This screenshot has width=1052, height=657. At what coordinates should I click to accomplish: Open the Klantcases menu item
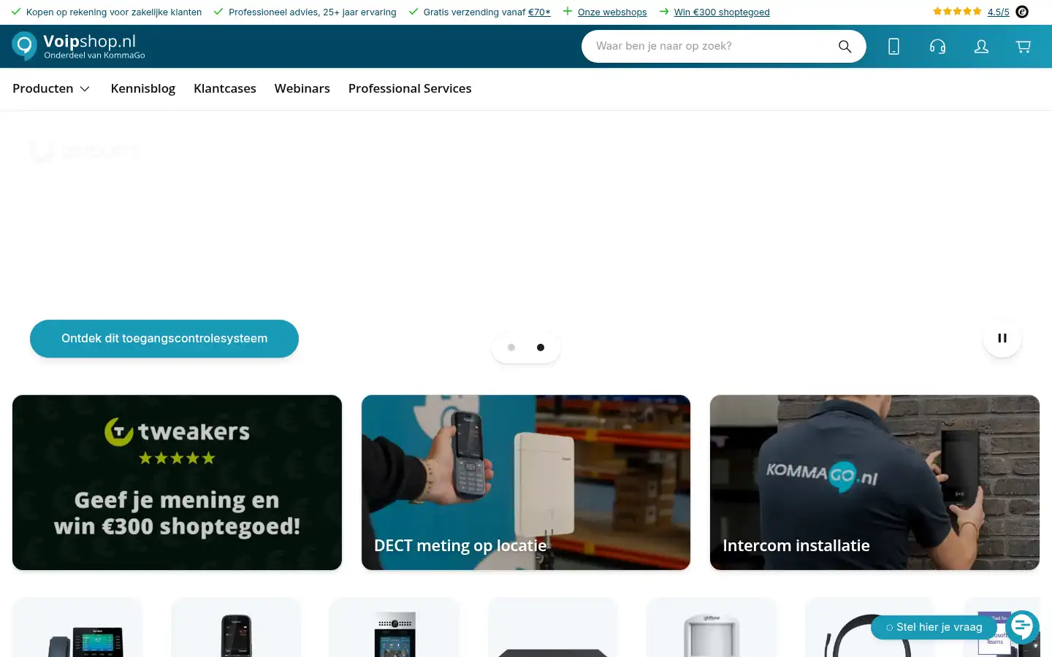pos(225,88)
